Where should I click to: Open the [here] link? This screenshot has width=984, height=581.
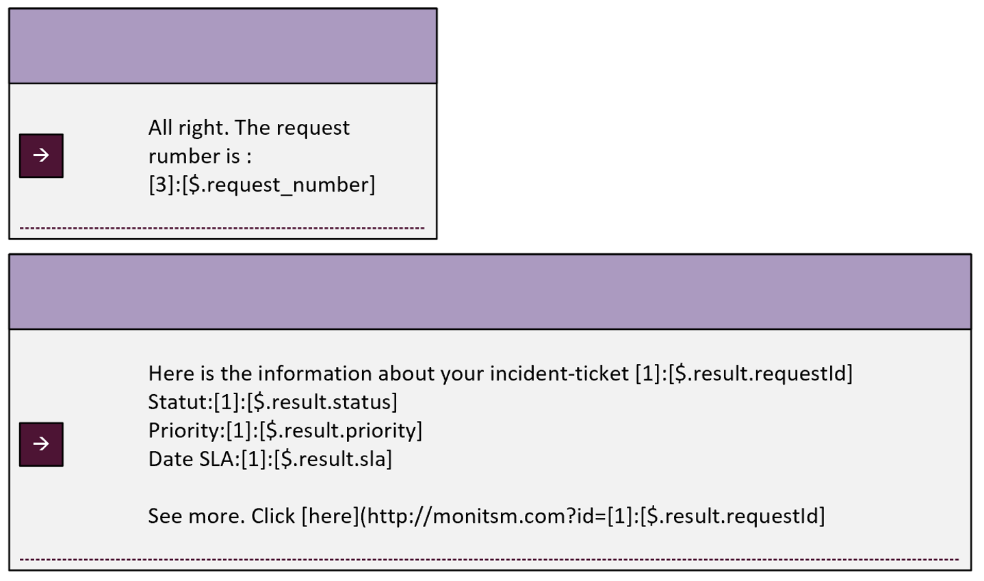pos(330,516)
